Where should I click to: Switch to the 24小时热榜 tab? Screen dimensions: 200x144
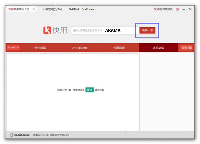point(80,48)
